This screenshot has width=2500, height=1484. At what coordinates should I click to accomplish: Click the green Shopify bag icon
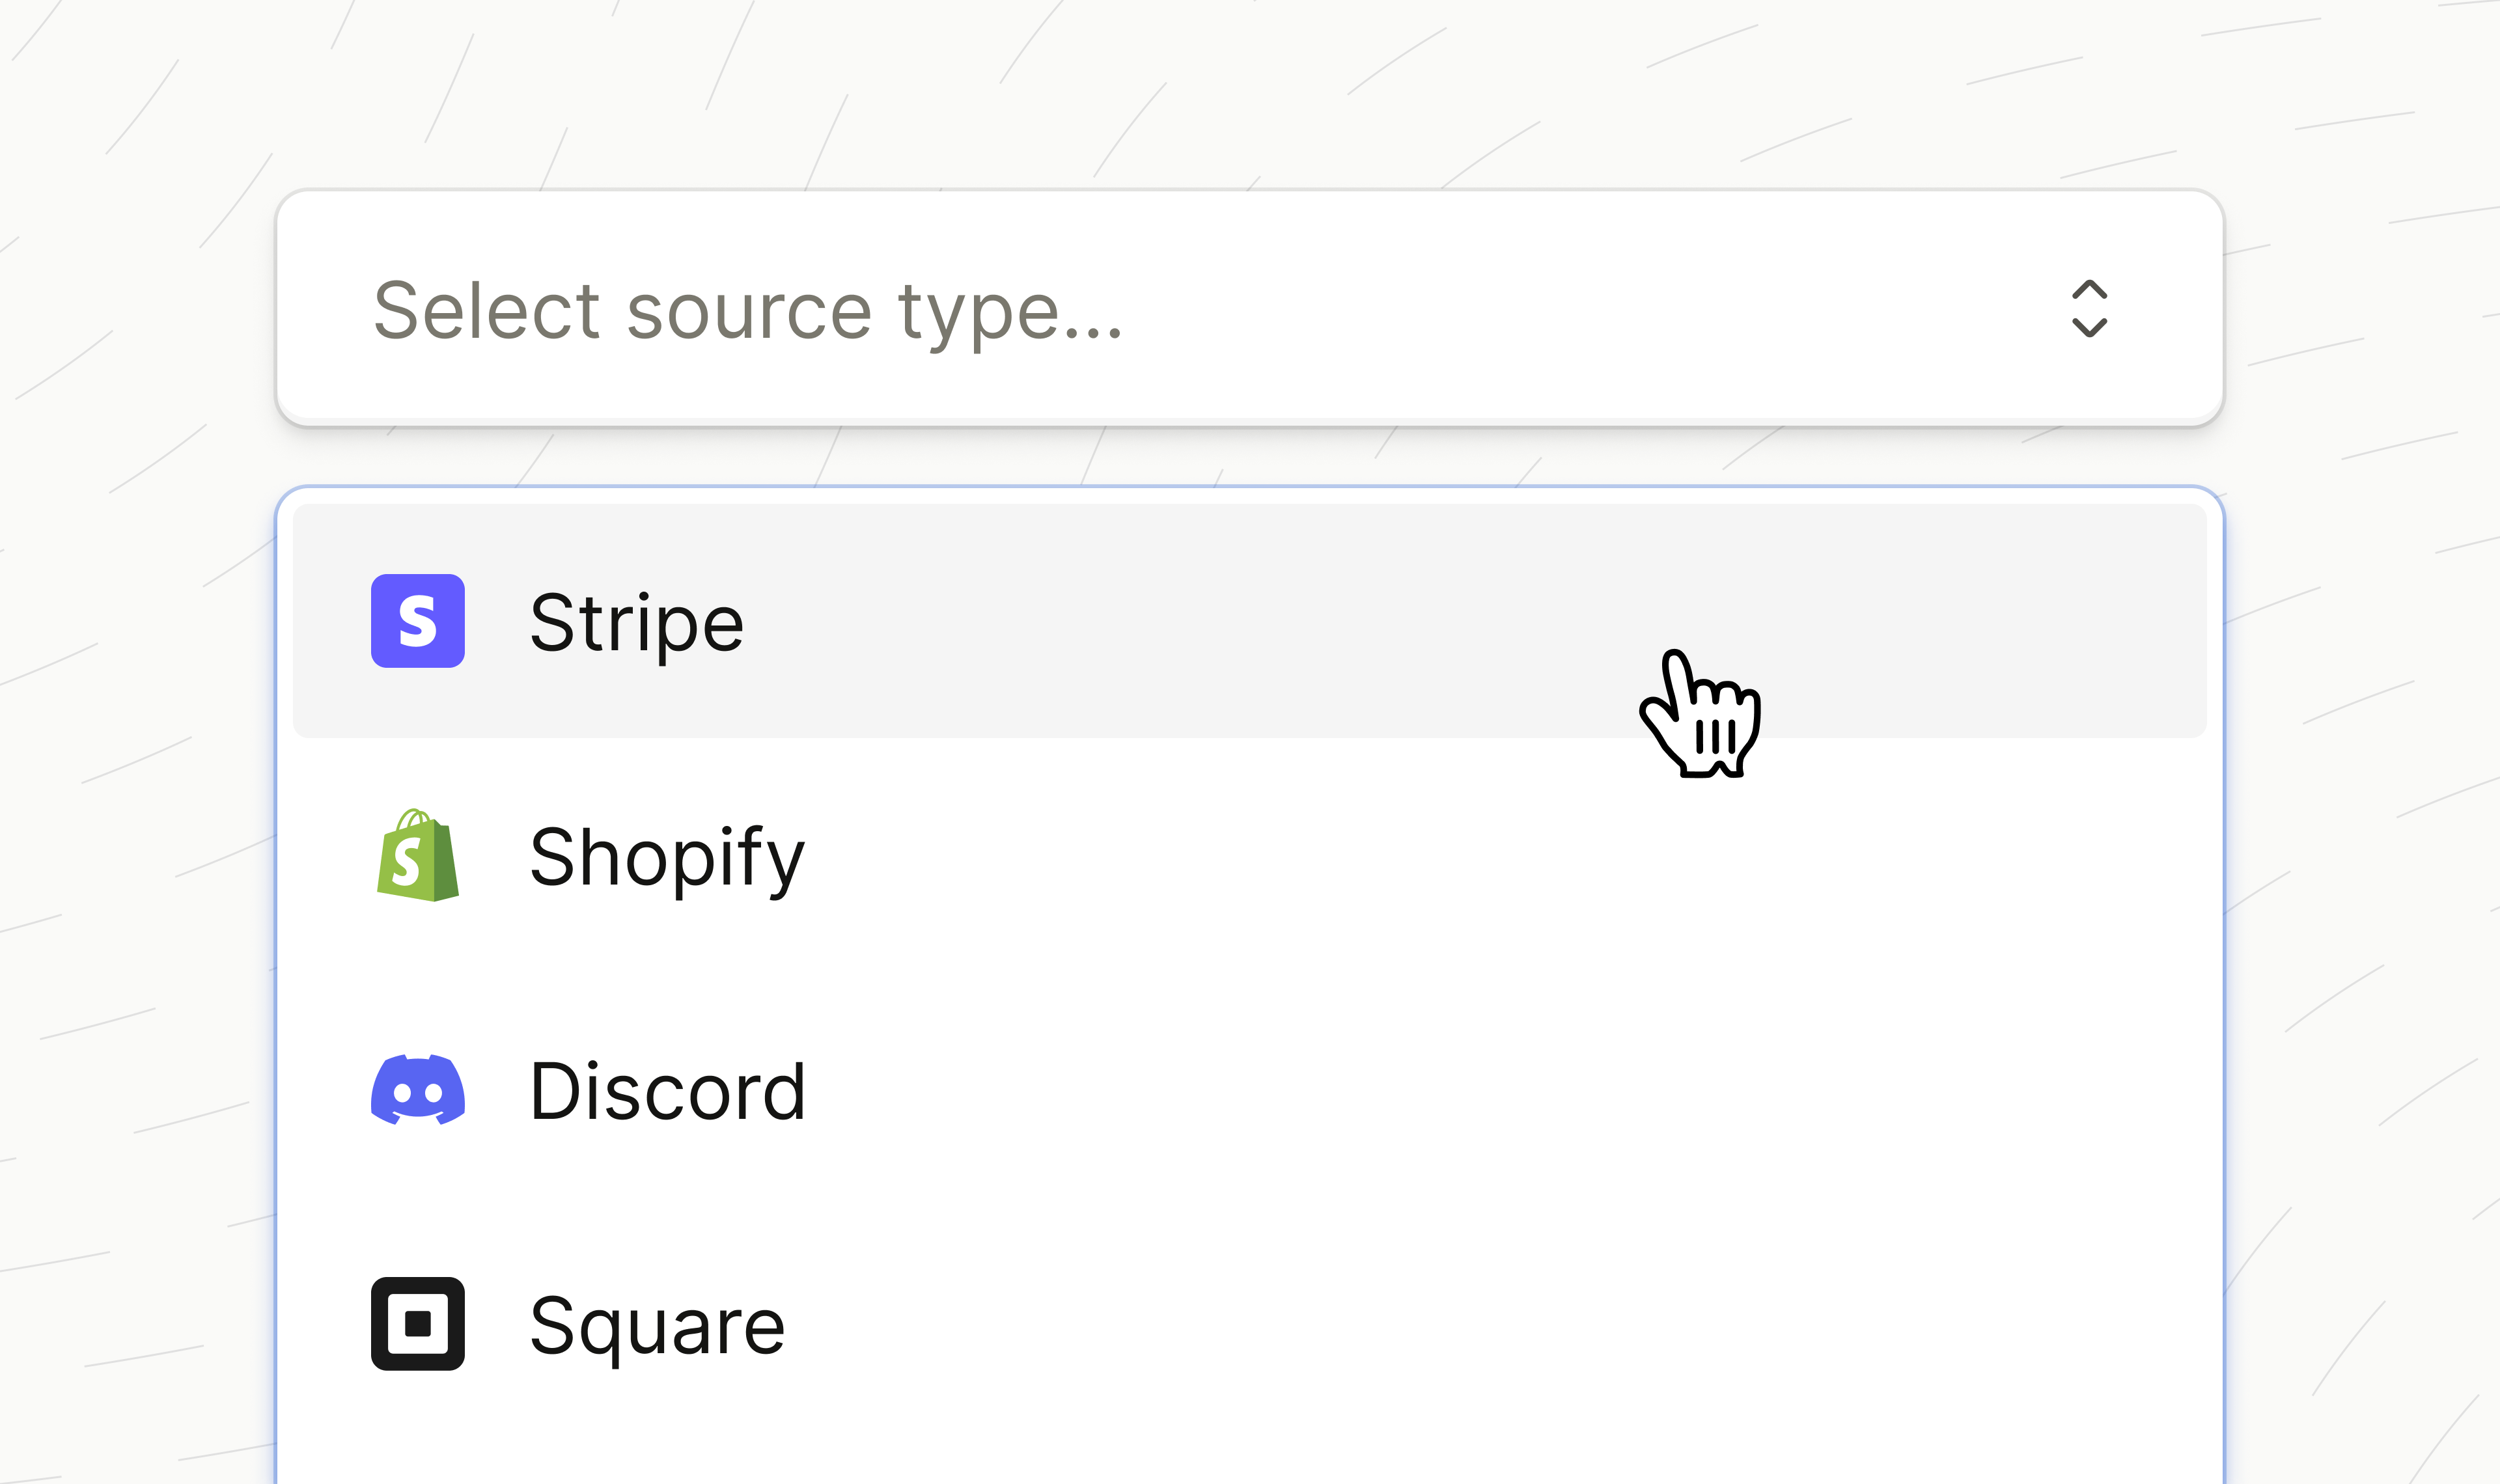tap(417, 856)
